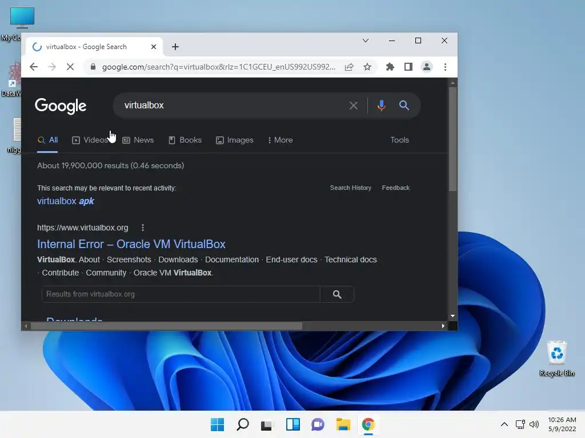The width and height of the screenshot is (585, 438).
Task: Open Internal Error – Oracle VM VirtualBox result
Action: click(x=131, y=244)
